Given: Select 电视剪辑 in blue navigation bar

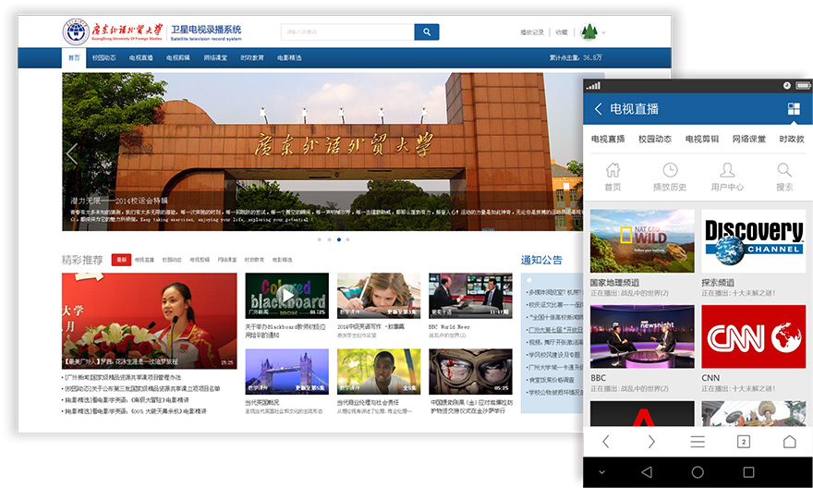Looking at the screenshot, I should (x=177, y=57).
